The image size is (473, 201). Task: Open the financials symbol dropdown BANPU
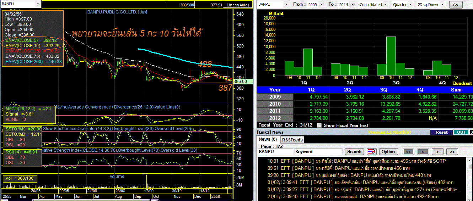tap(286, 5)
